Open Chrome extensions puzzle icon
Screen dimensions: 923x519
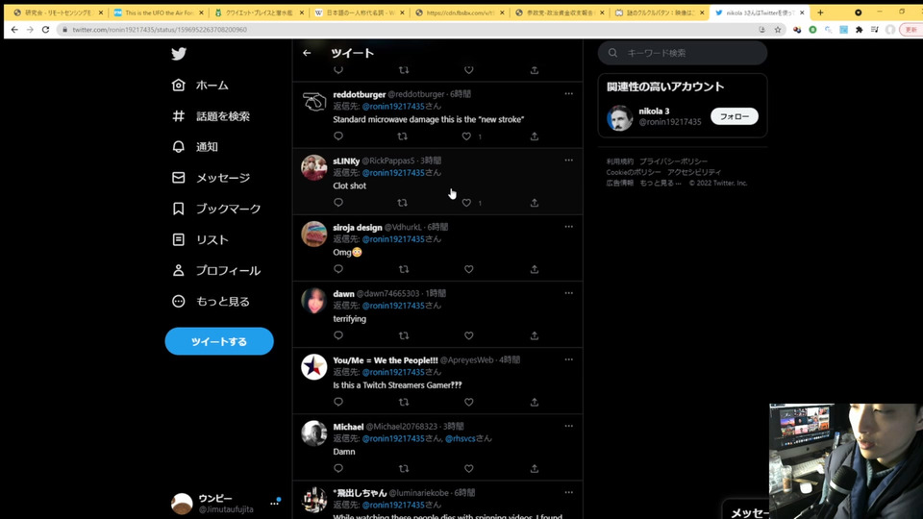click(x=859, y=30)
